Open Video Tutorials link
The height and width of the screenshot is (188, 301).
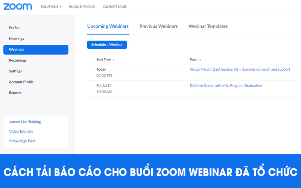[21, 131]
